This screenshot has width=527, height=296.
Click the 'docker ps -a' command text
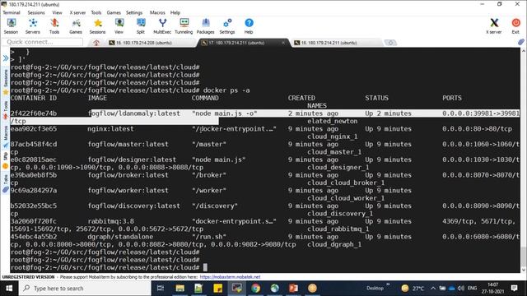coord(226,90)
